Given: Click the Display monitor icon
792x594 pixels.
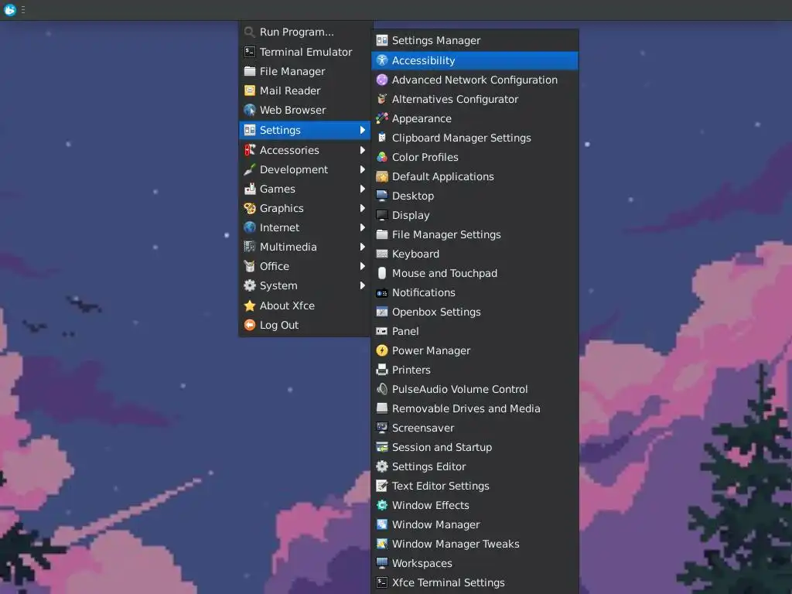Looking at the screenshot, I should [x=382, y=215].
